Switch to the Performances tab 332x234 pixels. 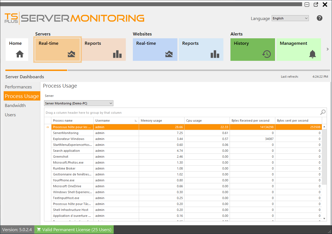[18, 87]
